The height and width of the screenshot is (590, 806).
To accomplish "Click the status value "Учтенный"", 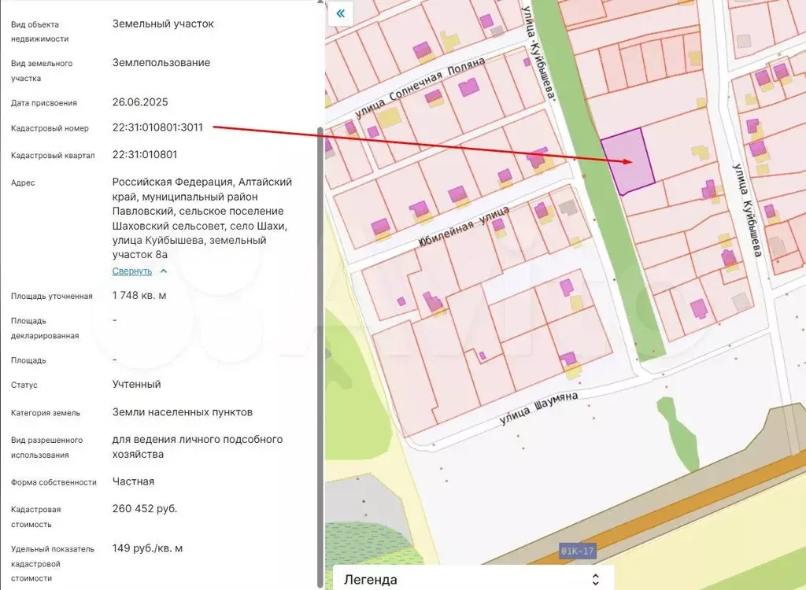I will pos(137,384).
